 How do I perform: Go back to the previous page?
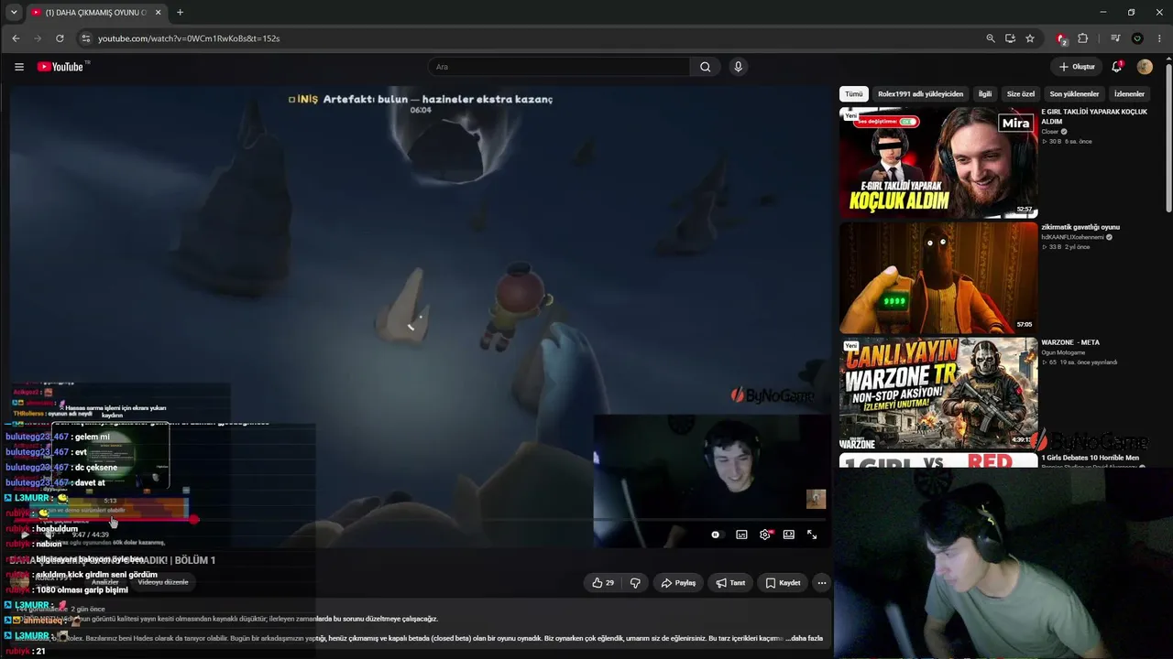(16, 38)
